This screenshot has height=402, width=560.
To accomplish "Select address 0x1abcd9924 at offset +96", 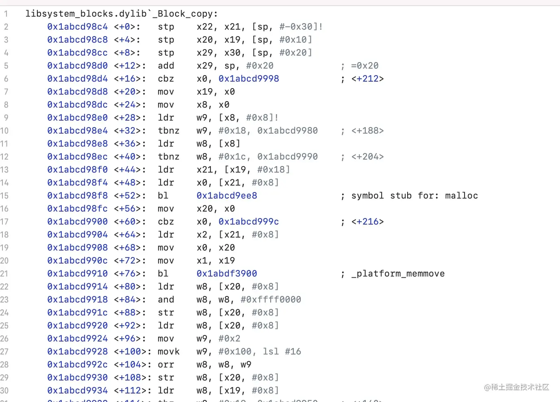I will point(77,338).
